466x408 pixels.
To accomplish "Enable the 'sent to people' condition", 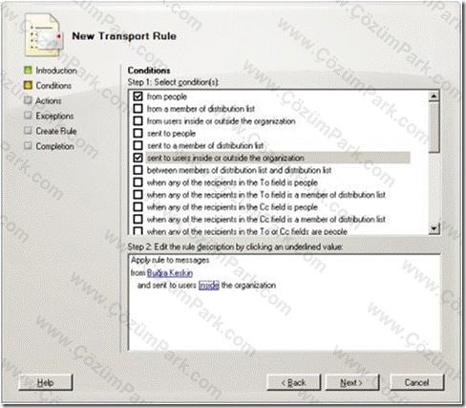I will 138,133.
